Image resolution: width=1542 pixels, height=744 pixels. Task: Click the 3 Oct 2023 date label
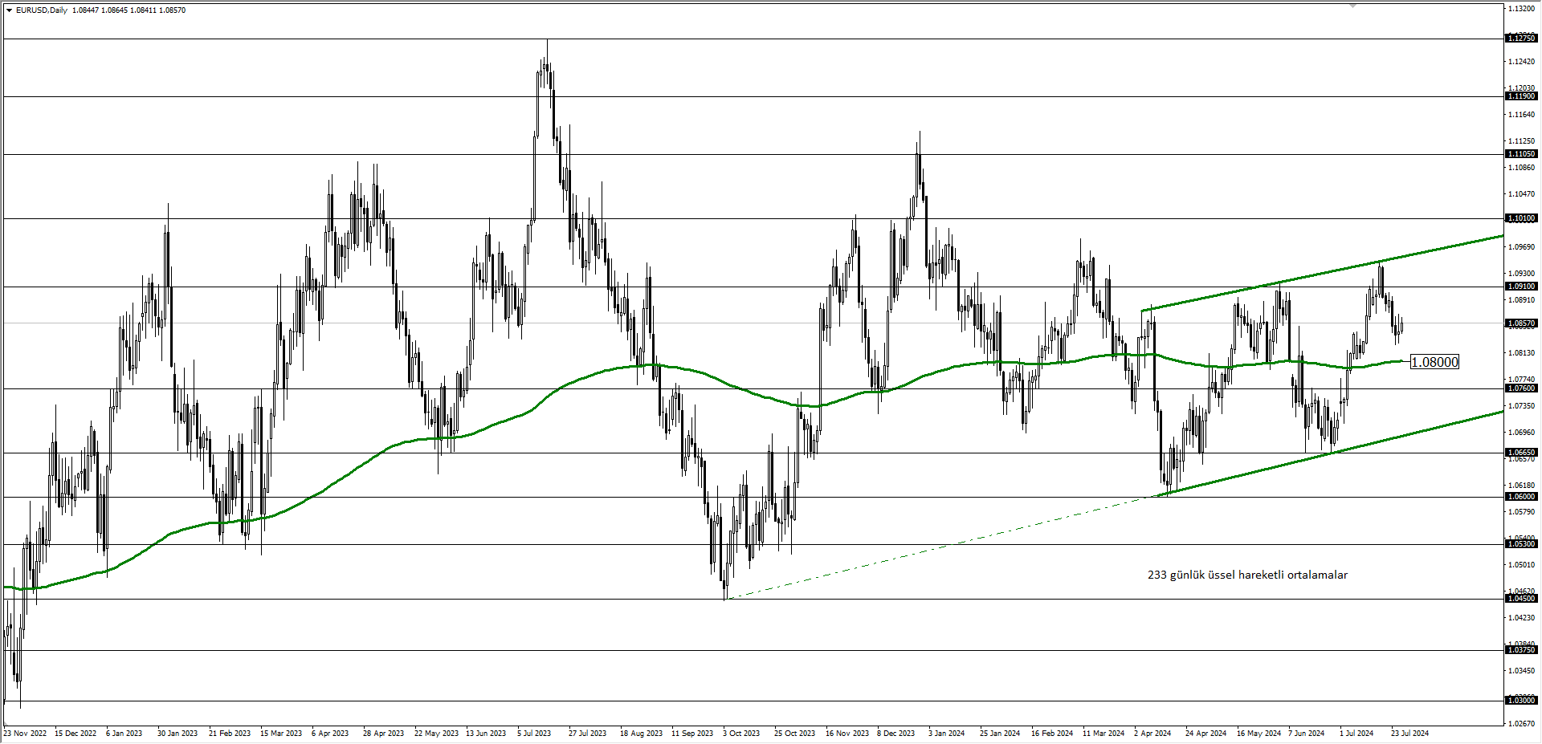pos(741,734)
